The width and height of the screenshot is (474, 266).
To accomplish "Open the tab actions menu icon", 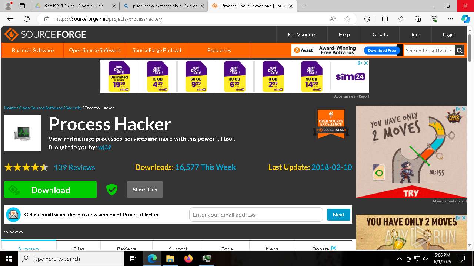I will click(x=22, y=6).
